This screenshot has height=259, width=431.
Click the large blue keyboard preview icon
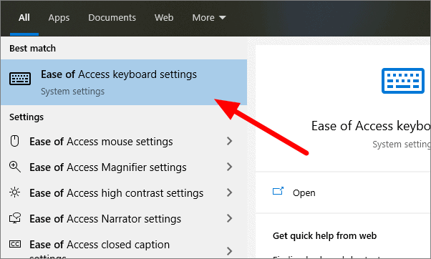pyautogui.click(x=403, y=81)
